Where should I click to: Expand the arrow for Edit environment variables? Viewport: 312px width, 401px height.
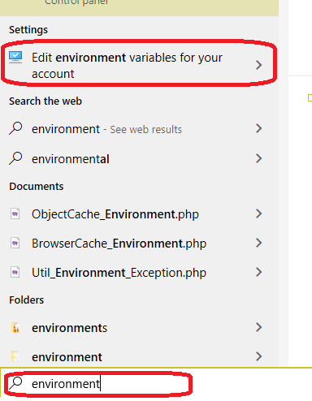pyautogui.click(x=259, y=65)
